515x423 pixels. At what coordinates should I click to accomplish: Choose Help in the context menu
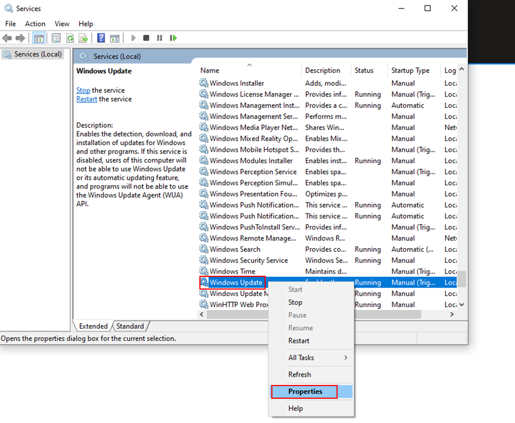[x=311, y=408]
